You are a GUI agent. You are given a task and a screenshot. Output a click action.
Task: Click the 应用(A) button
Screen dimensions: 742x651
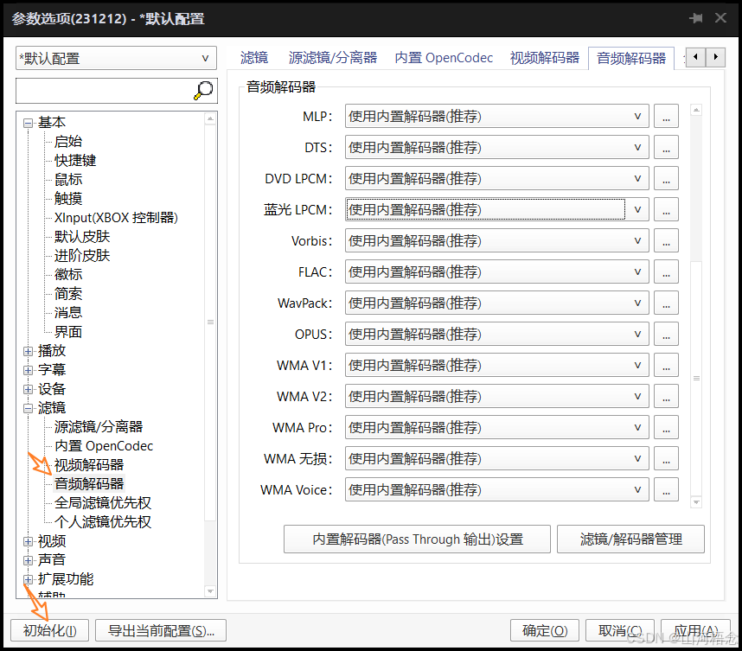(695, 630)
